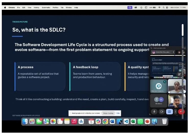Open the Apple menu
Viewport: 190px width, 137px height.
[5, 7]
